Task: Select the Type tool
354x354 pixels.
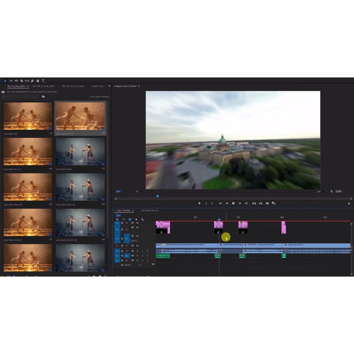Action: tap(43, 81)
